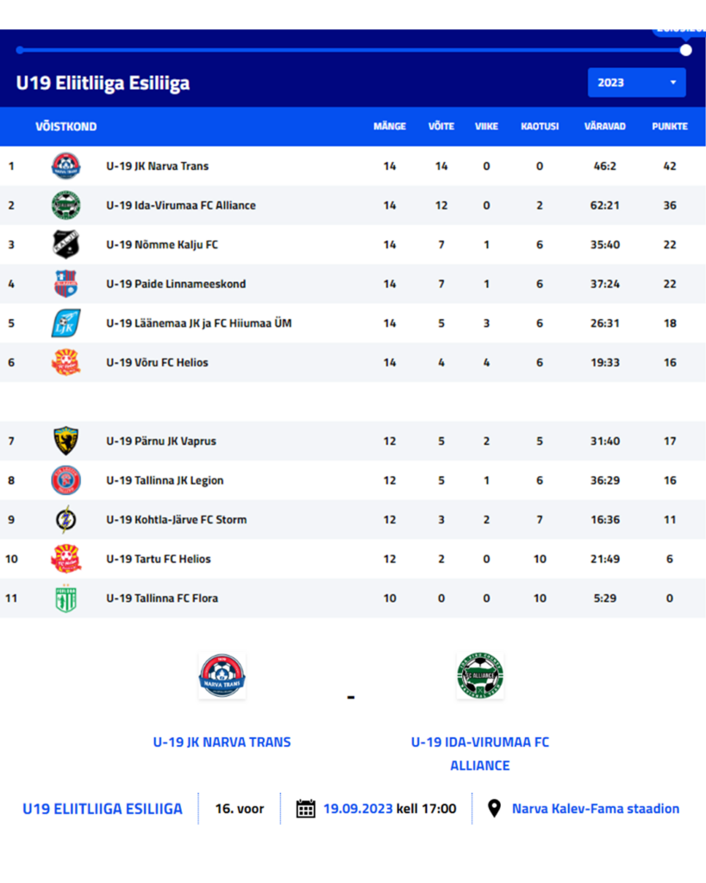Click the location pin icon by stadium
Screen dimensions: 706x883
[494, 808]
